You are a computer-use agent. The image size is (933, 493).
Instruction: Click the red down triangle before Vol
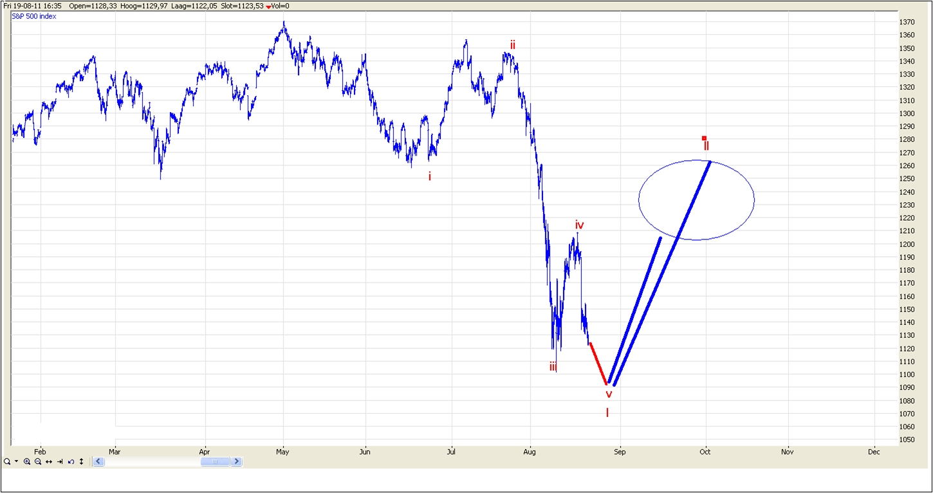pos(268,6)
